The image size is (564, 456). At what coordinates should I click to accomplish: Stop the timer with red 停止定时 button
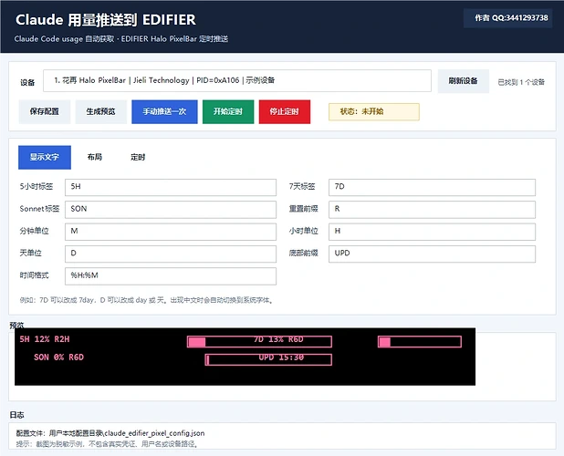[x=285, y=112]
